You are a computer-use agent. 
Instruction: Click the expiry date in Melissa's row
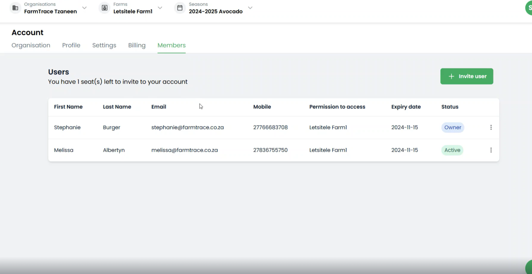(x=404, y=150)
